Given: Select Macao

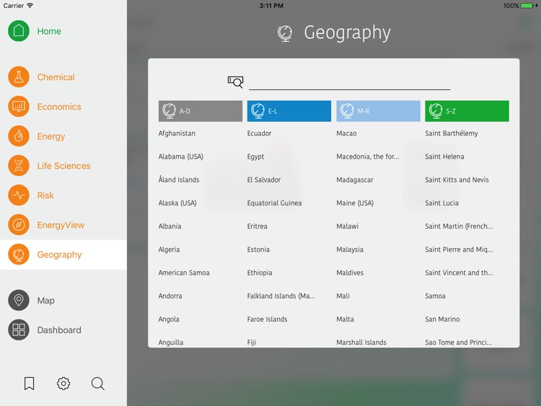Looking at the screenshot, I should (x=346, y=133).
